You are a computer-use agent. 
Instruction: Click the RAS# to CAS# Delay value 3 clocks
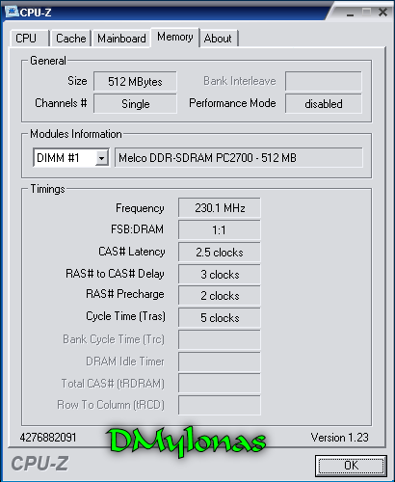(x=220, y=274)
